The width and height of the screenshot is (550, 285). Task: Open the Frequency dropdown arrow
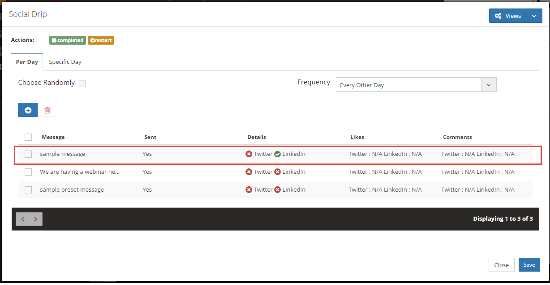[489, 84]
